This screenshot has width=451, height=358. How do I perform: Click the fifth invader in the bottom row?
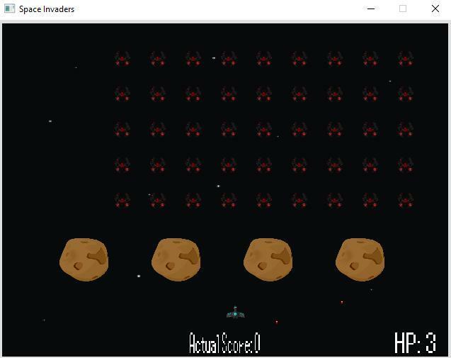[x=264, y=200]
